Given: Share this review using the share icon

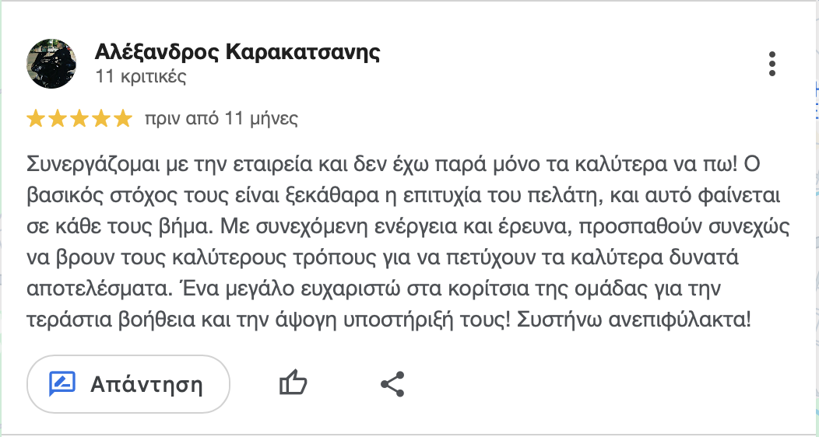Looking at the screenshot, I should click(x=392, y=383).
